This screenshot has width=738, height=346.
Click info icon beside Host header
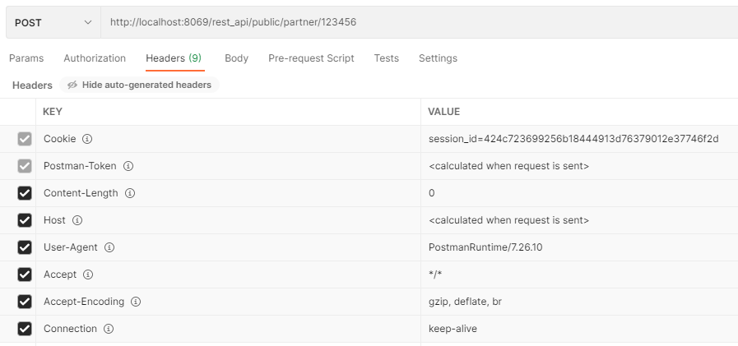click(77, 220)
